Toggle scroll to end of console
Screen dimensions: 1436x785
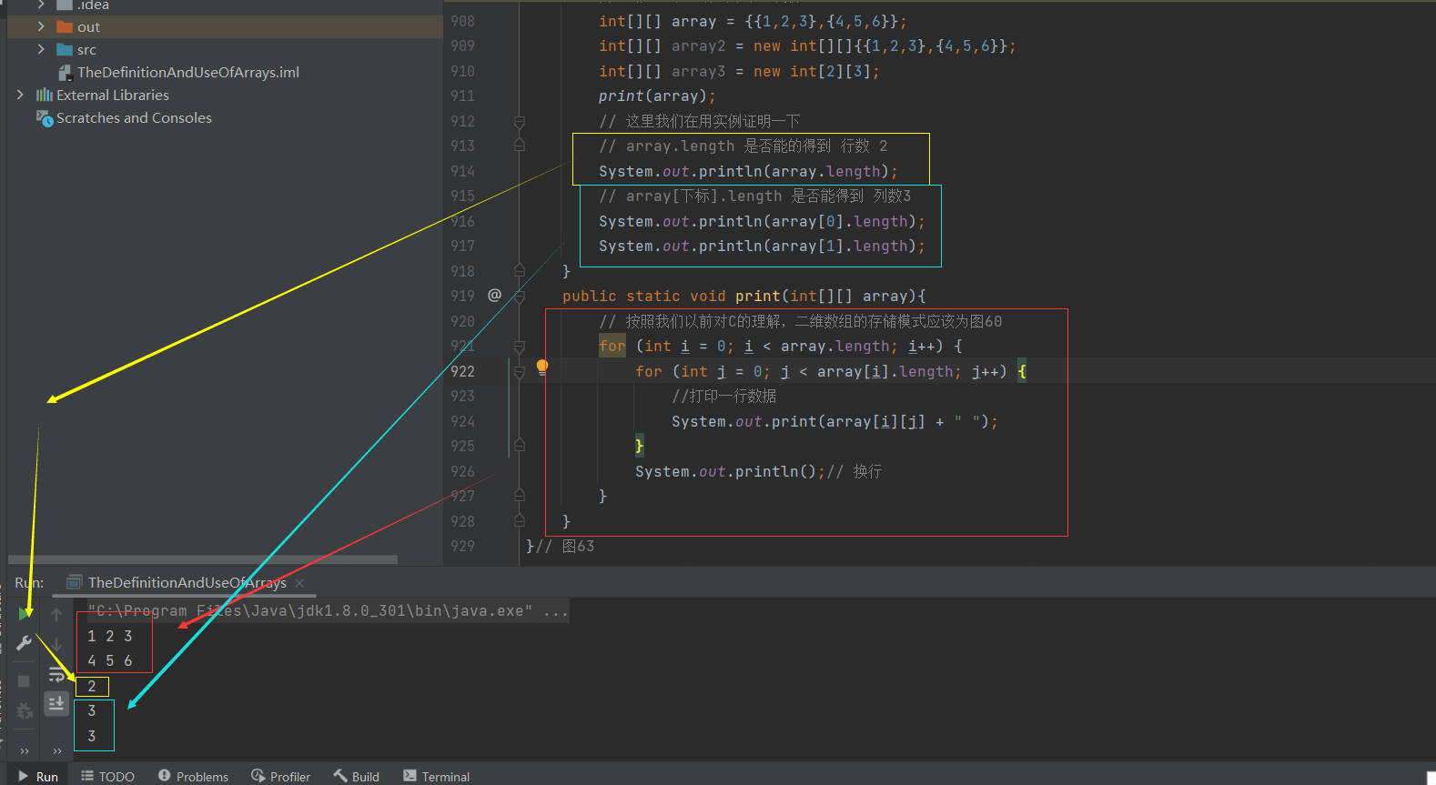click(x=56, y=703)
